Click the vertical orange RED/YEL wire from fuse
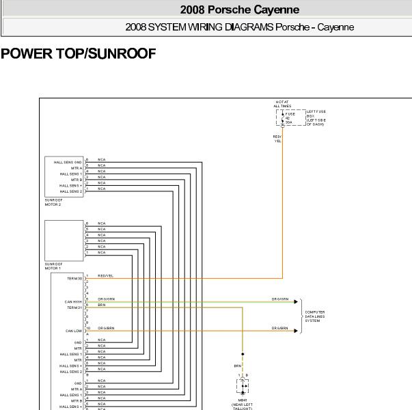This screenshot has height=410, width=412. [x=283, y=202]
